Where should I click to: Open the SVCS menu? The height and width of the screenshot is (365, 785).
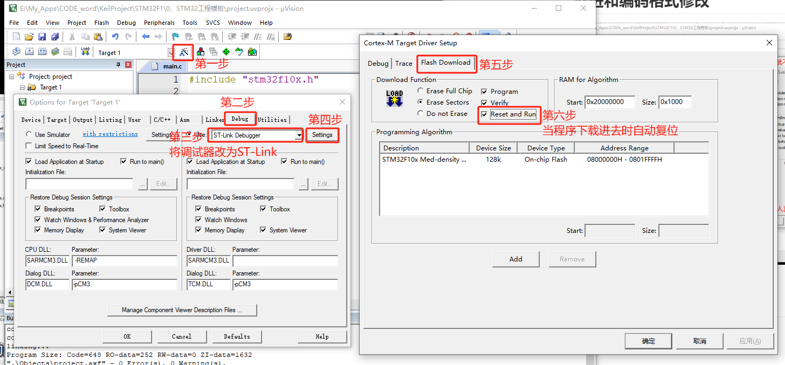click(212, 23)
